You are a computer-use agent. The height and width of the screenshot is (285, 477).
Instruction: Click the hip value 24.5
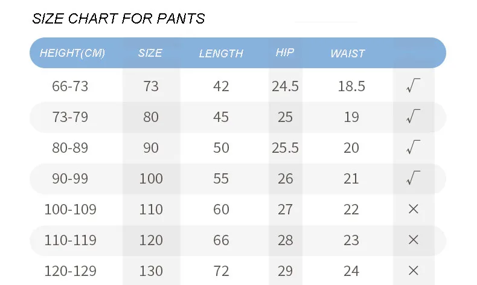pyautogui.click(x=285, y=86)
